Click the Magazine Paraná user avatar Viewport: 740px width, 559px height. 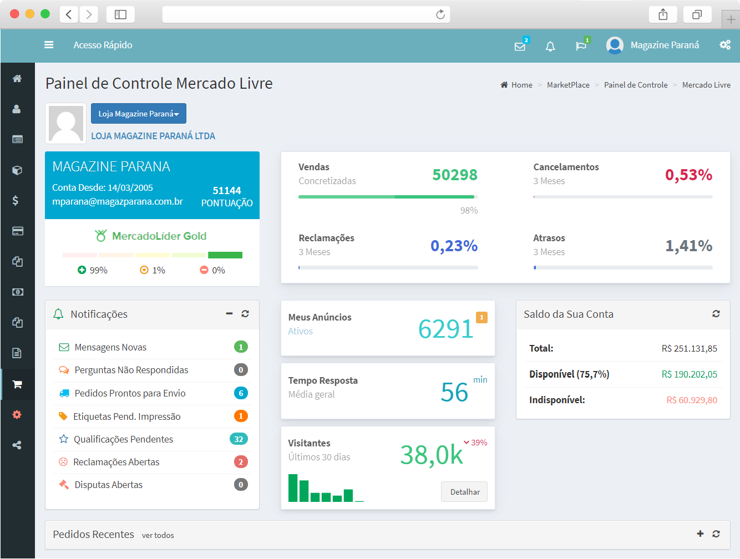click(x=615, y=45)
